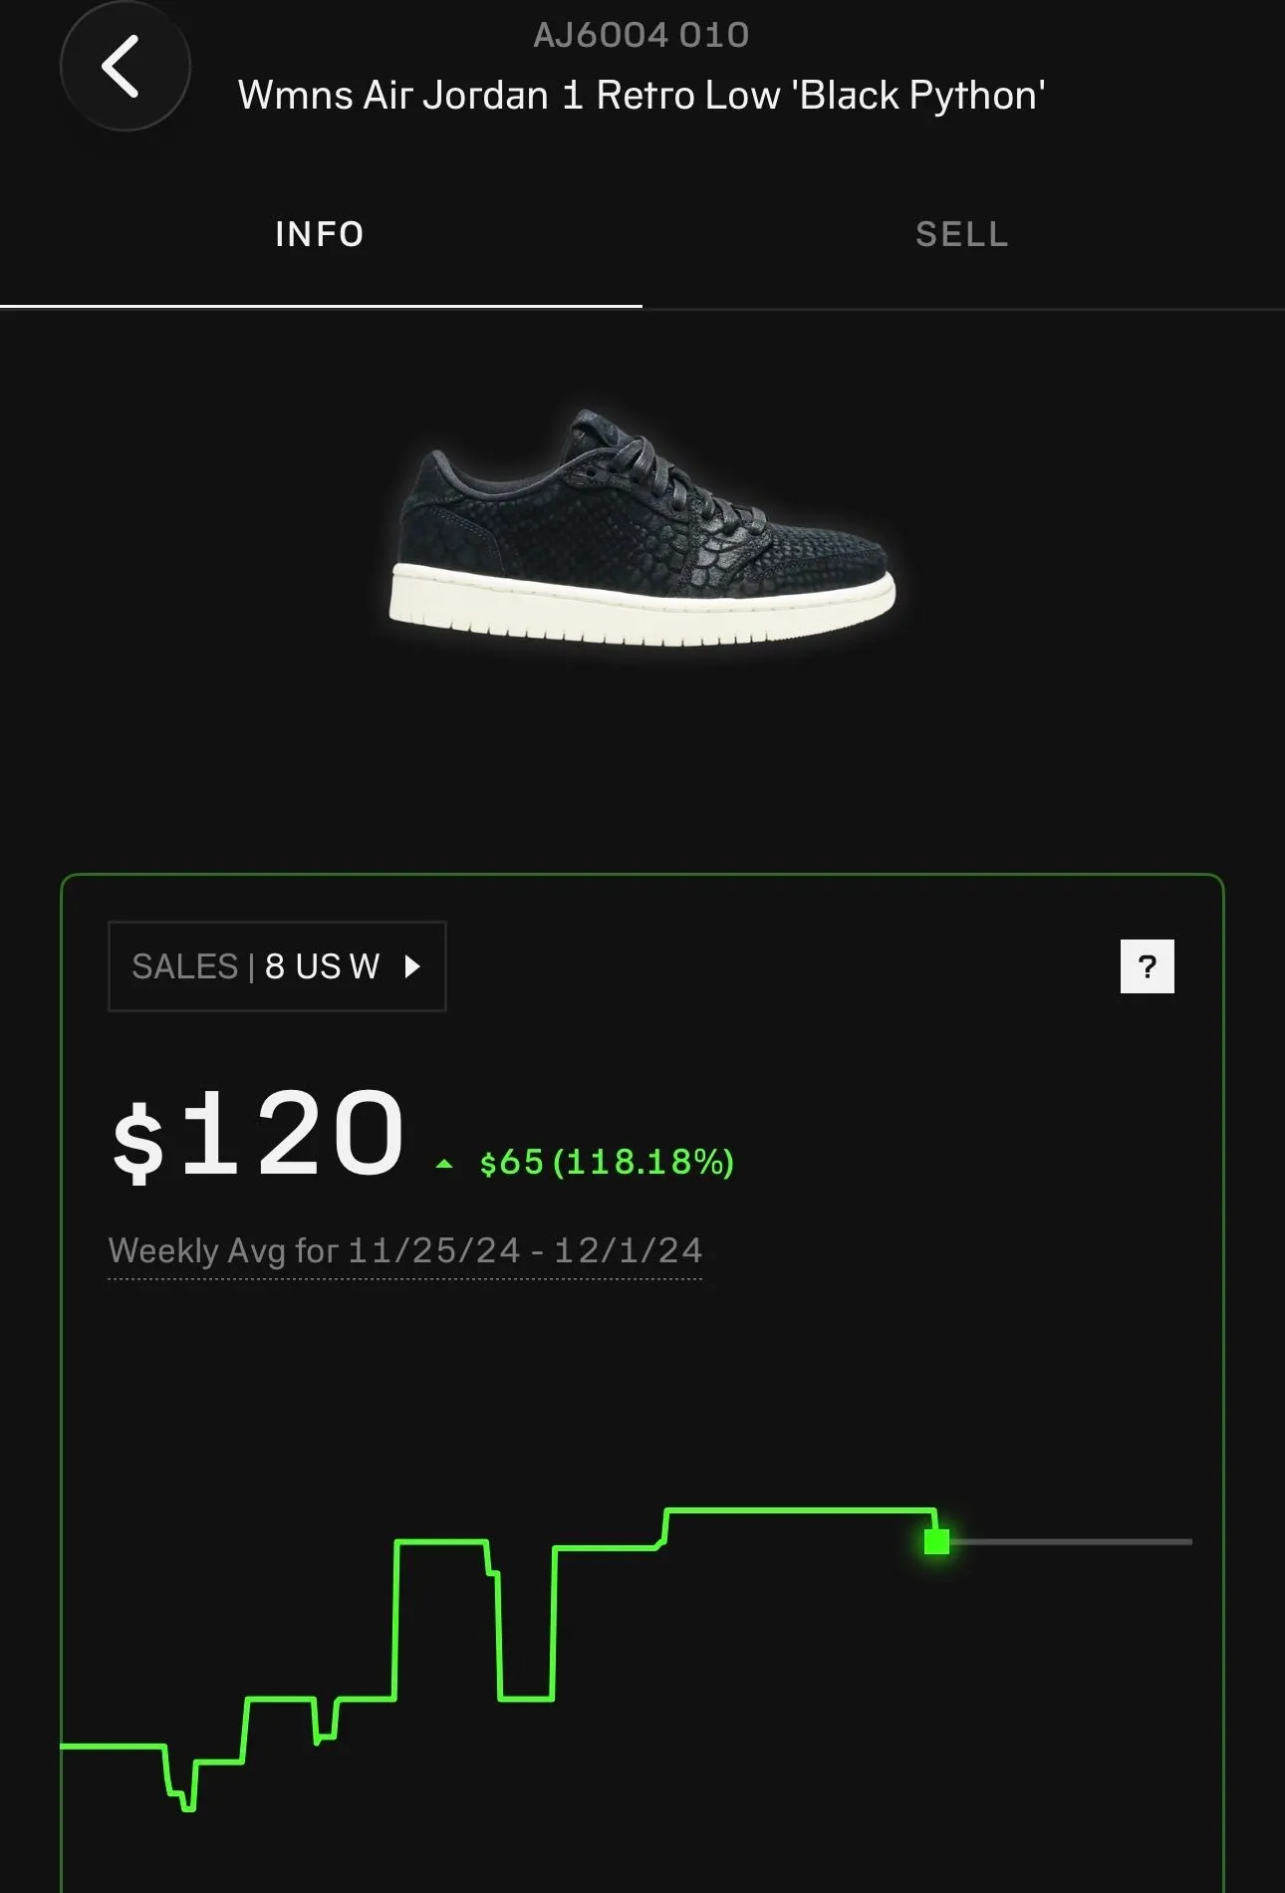The image size is (1285, 1893).
Task: Click the gray line right of chart marker
Action: click(x=1071, y=1541)
